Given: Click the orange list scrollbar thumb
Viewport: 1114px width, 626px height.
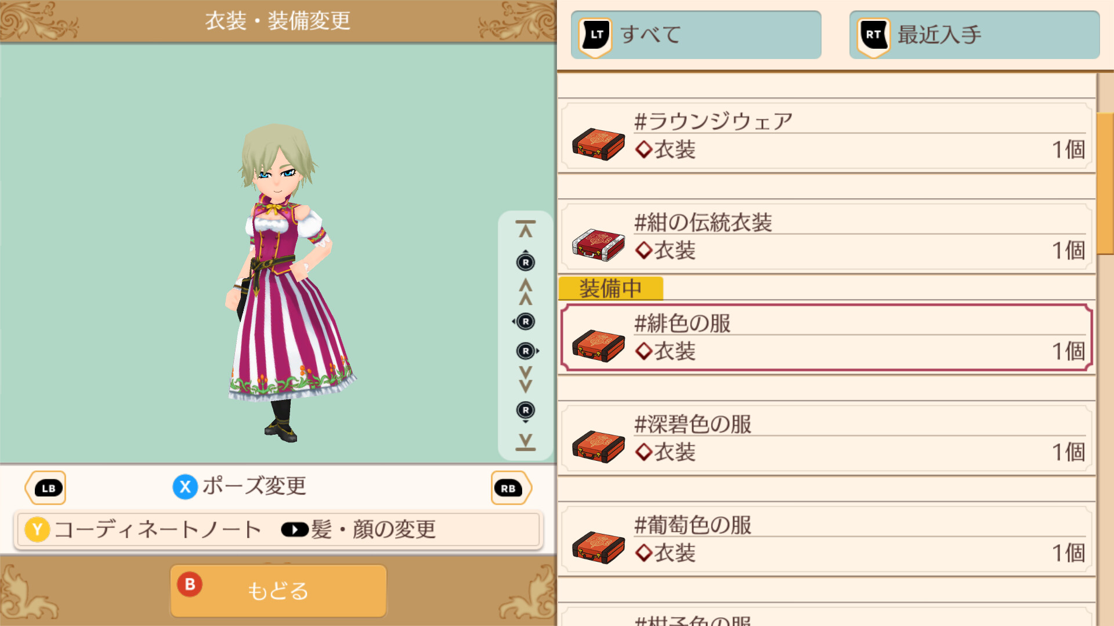Looking at the screenshot, I should tap(1105, 184).
